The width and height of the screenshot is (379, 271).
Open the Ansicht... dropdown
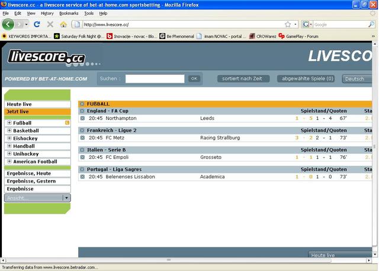pos(37,198)
